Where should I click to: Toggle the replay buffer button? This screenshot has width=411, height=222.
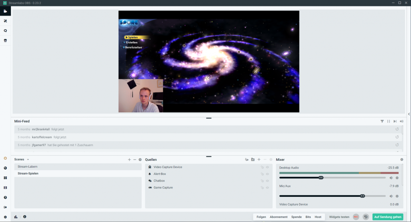click(366, 217)
